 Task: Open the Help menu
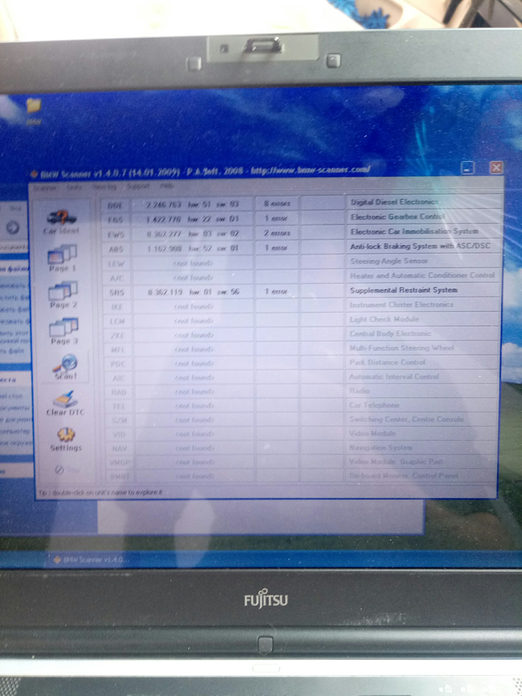point(167,186)
